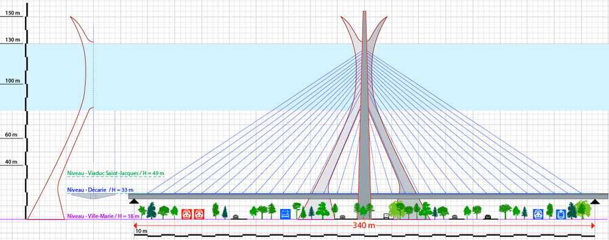Click the 10 m horizontal scale label
609x240 pixels.
pos(141,231)
